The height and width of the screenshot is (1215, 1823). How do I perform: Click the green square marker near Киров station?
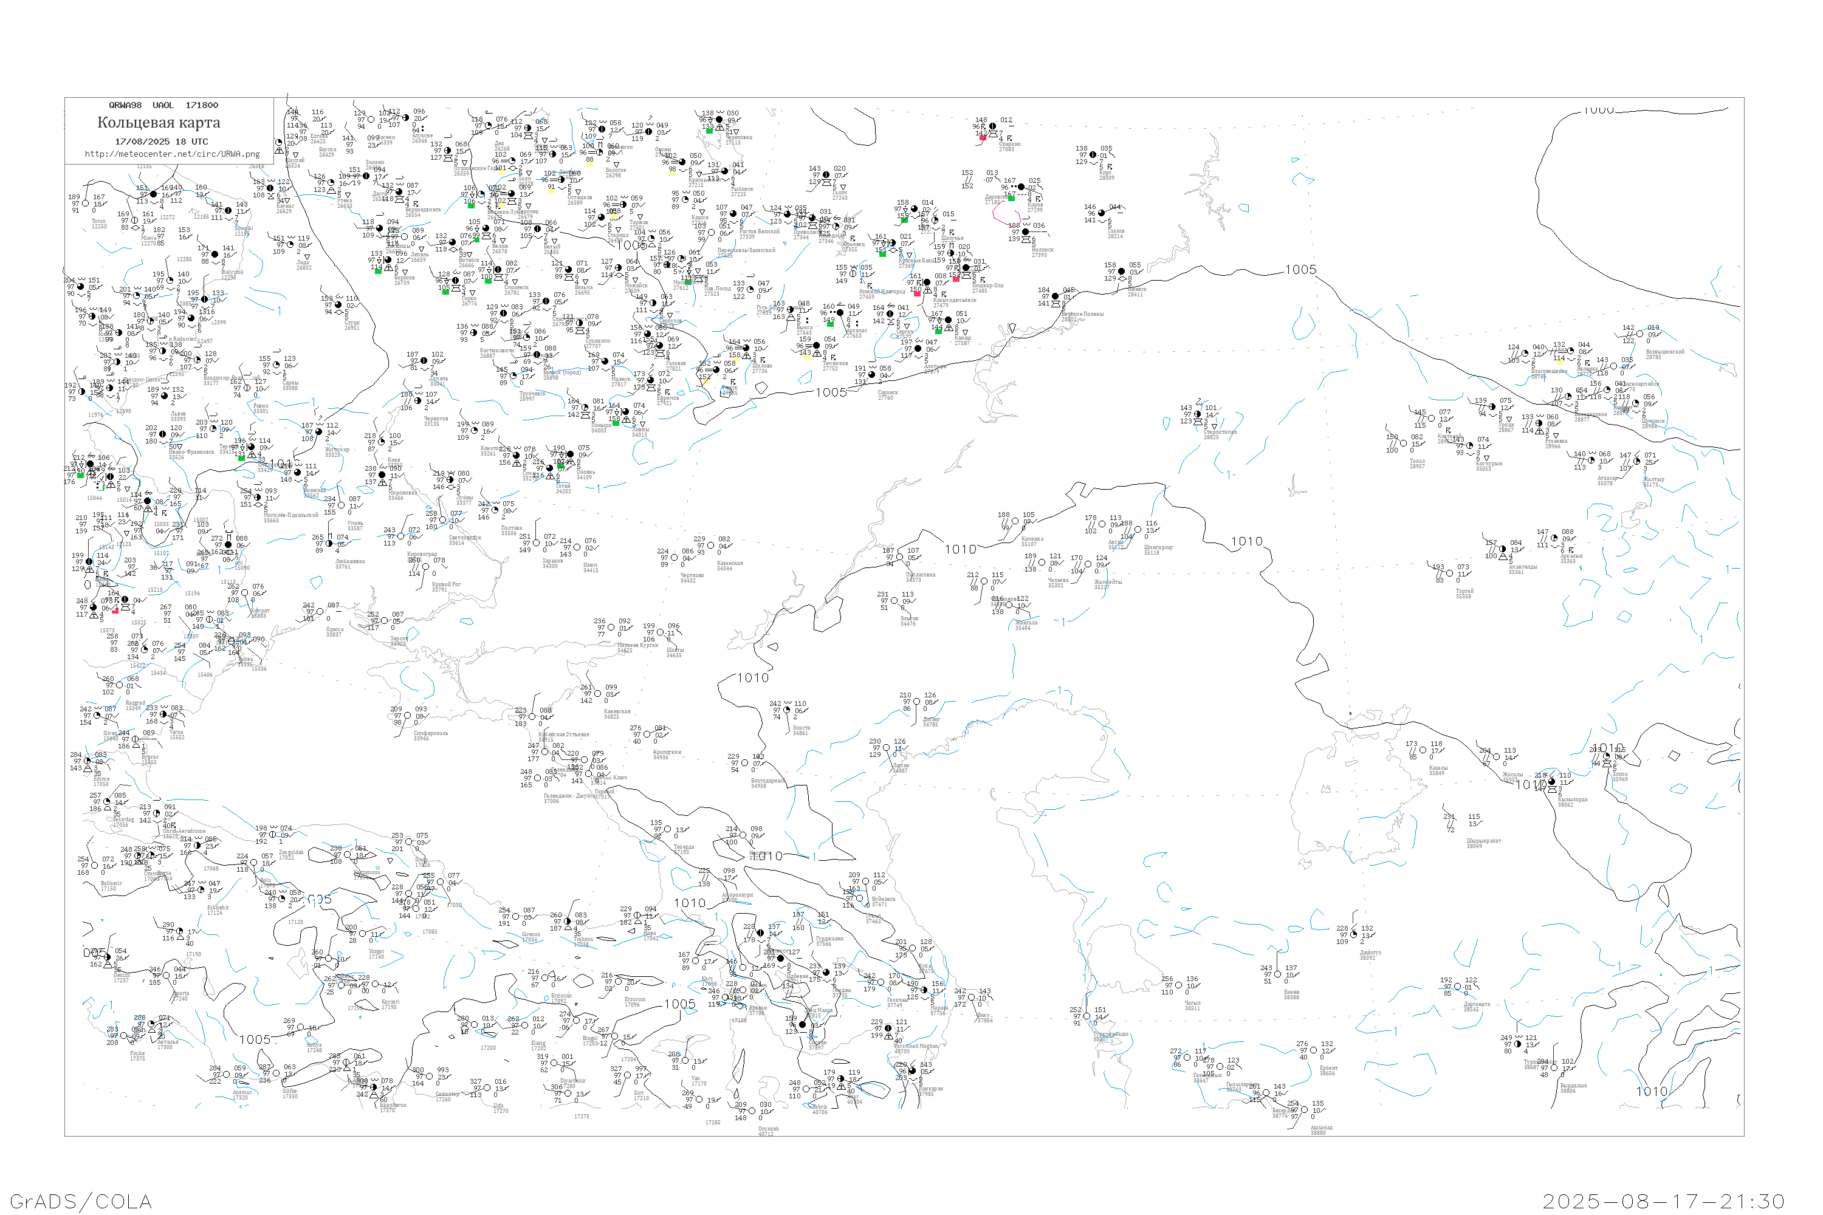1012,199
